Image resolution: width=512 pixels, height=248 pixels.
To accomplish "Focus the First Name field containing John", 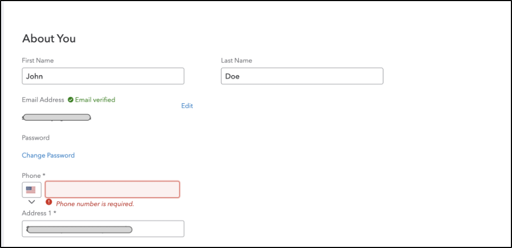I will coord(103,76).
